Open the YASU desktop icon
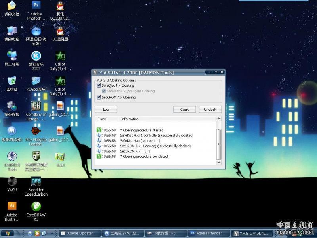 tap(12, 181)
